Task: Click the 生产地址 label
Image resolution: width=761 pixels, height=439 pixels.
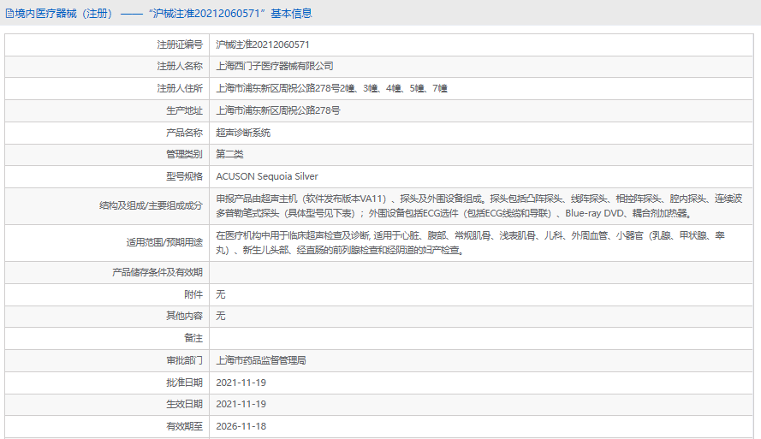Action: (x=184, y=110)
